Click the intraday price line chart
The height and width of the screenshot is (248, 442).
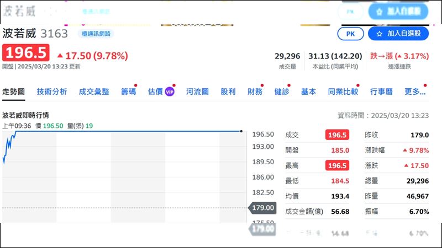point(124,177)
